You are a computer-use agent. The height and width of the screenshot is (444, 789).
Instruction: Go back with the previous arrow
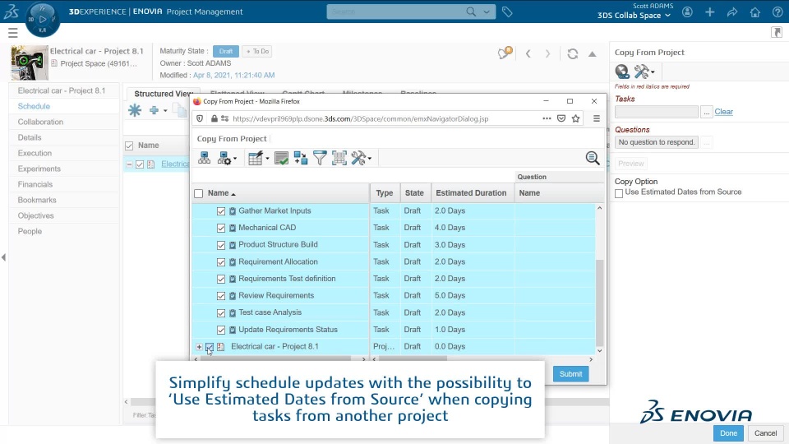(528, 53)
